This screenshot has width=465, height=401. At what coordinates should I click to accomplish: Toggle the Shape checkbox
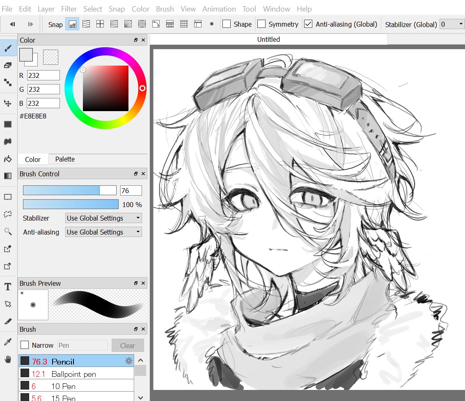click(x=227, y=24)
